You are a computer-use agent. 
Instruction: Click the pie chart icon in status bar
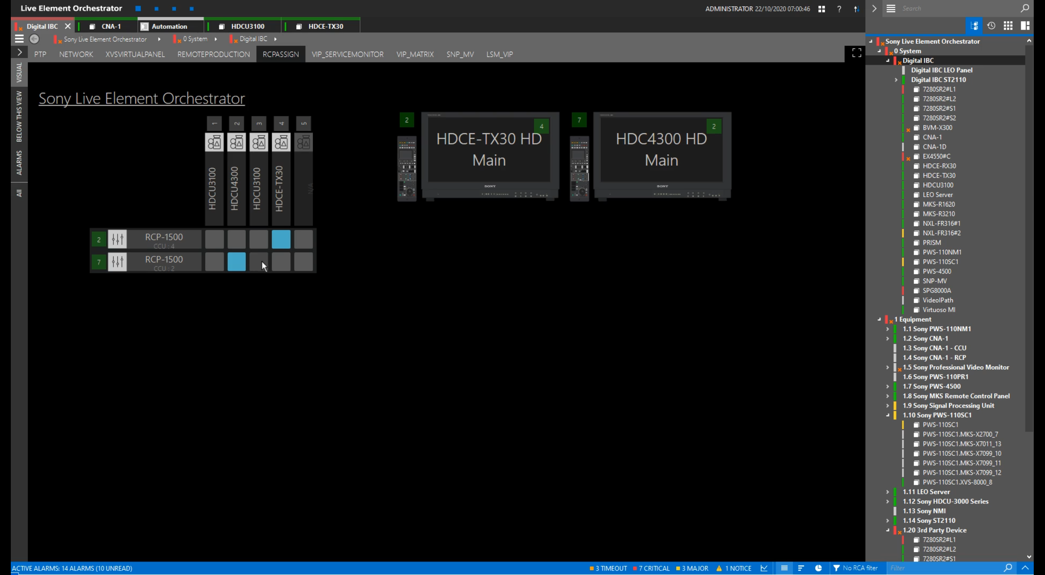click(x=819, y=568)
